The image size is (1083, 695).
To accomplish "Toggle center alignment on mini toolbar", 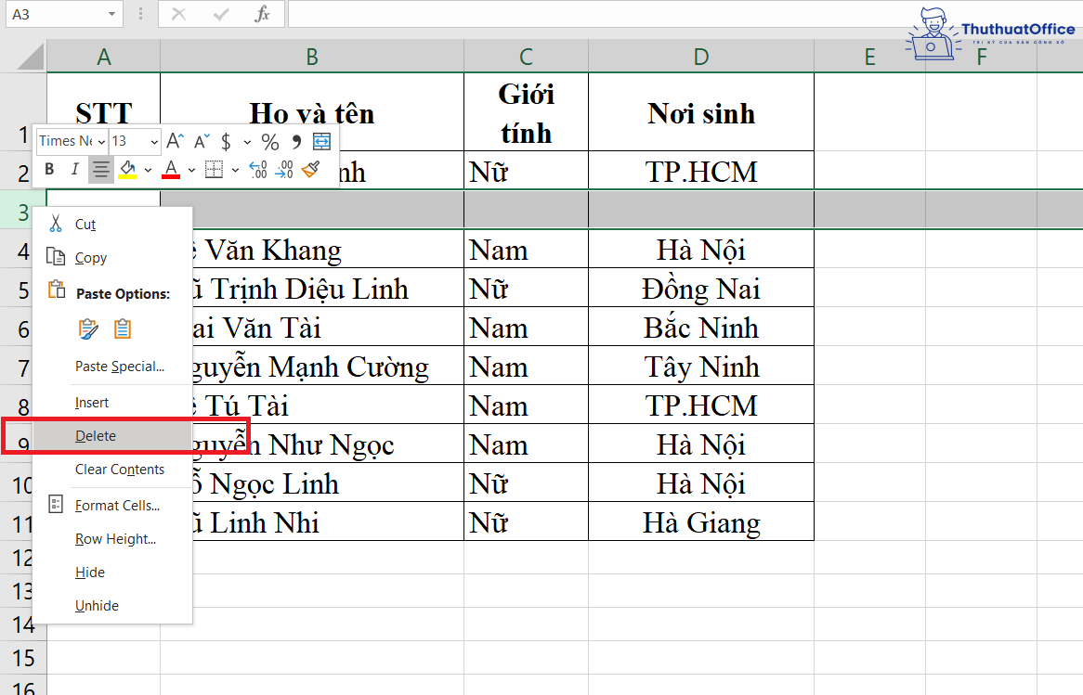I will (x=100, y=170).
